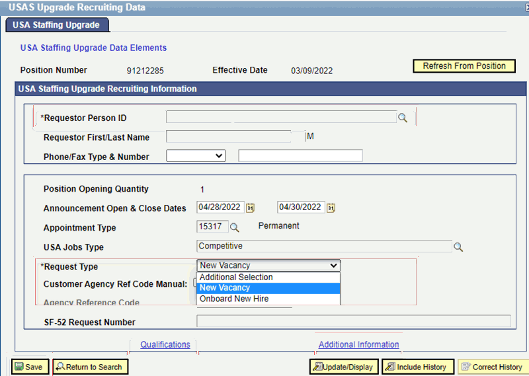The height and width of the screenshot is (376, 529).
Task: Click effective date value 03/09/2022
Action: point(311,71)
